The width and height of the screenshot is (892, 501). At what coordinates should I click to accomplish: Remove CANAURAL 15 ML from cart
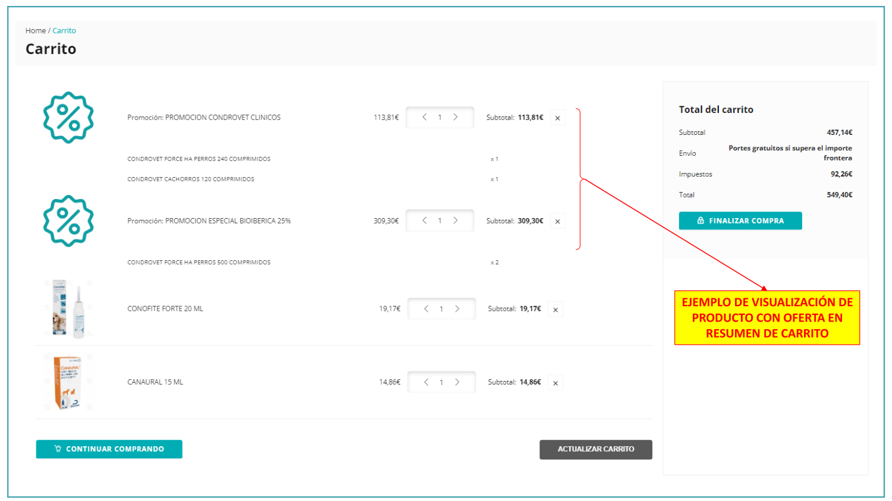pos(555,383)
